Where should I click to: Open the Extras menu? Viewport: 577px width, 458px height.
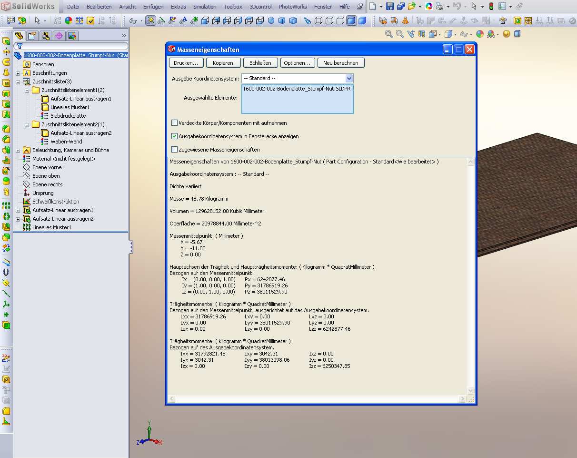point(179,7)
